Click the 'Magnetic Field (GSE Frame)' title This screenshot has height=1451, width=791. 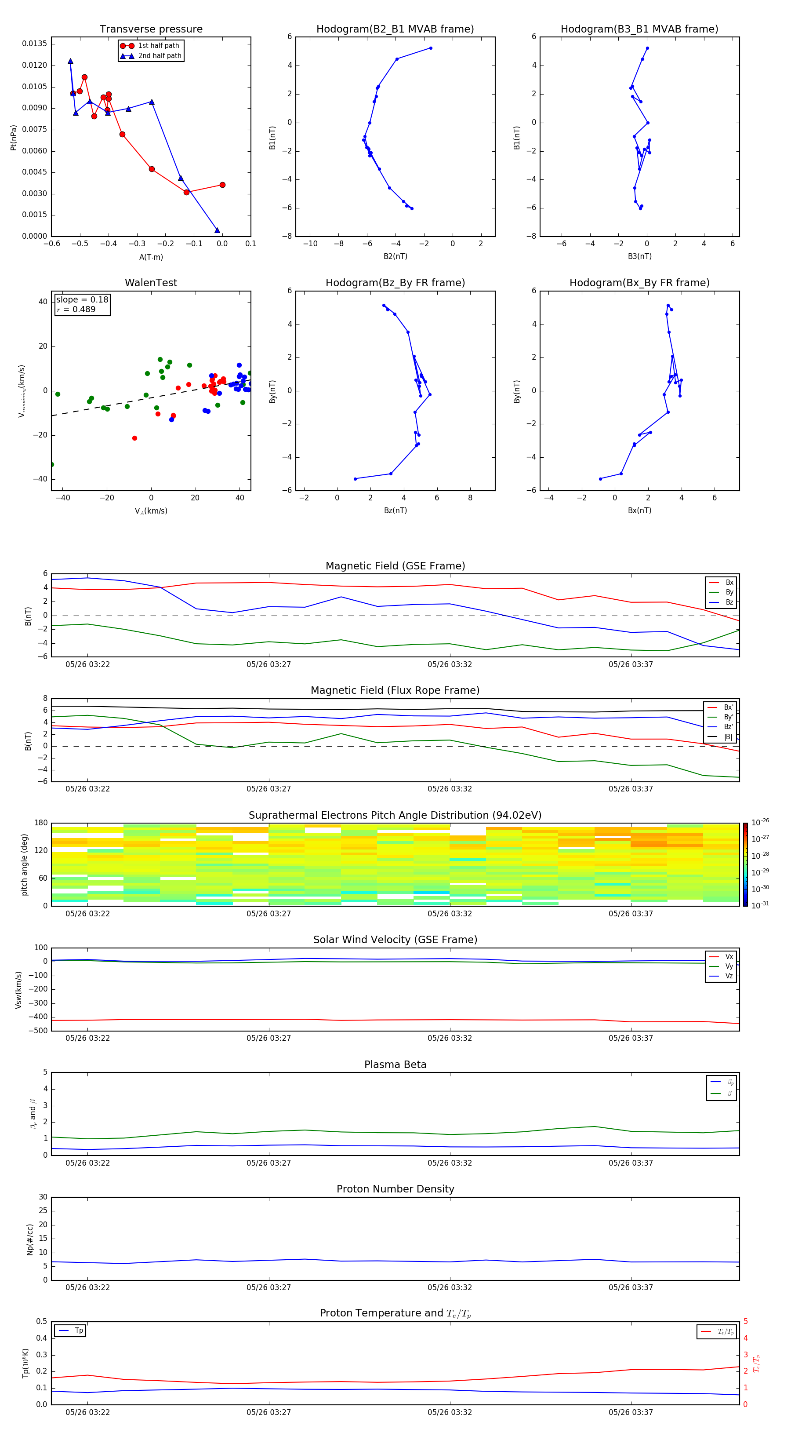click(395, 565)
